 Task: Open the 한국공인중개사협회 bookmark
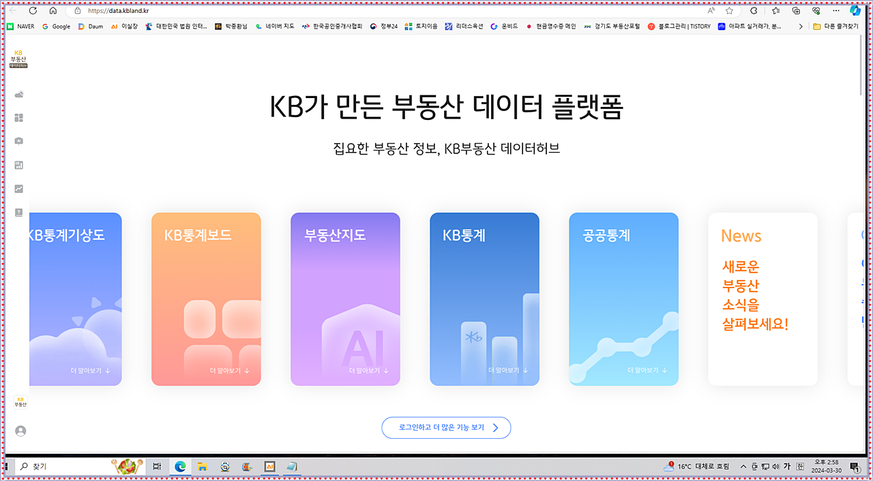point(332,27)
